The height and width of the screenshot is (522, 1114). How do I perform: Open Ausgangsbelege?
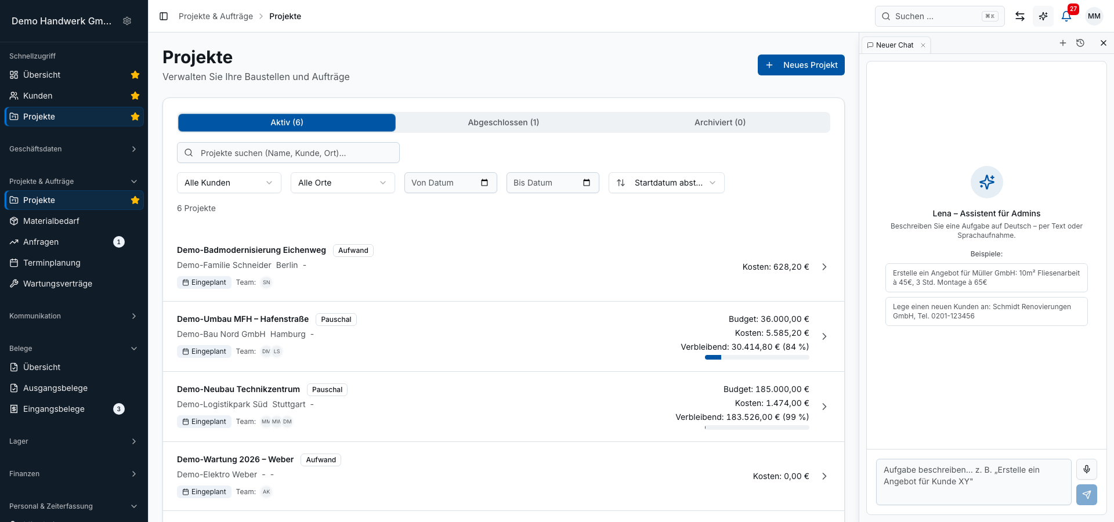pos(74,388)
